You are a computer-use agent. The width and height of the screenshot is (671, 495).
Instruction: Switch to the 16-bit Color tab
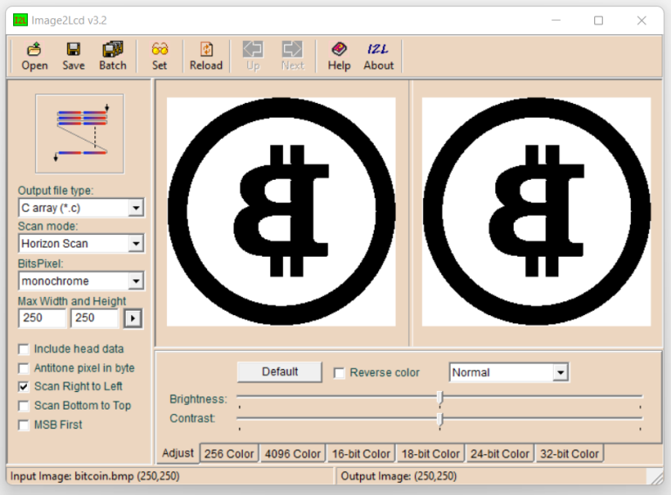(x=361, y=454)
